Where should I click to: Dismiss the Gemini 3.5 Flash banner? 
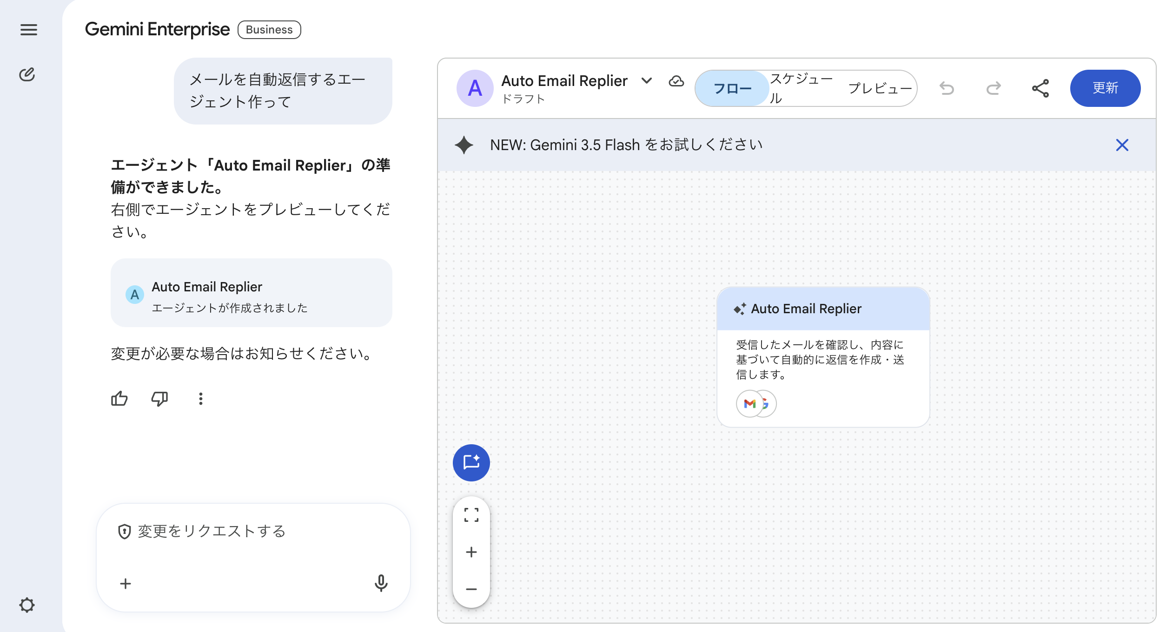tap(1122, 145)
